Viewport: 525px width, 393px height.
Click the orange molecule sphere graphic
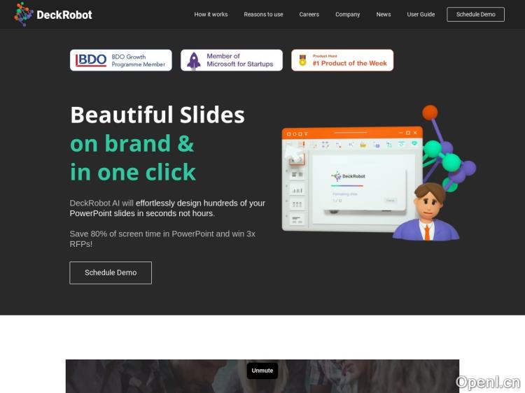(430, 113)
